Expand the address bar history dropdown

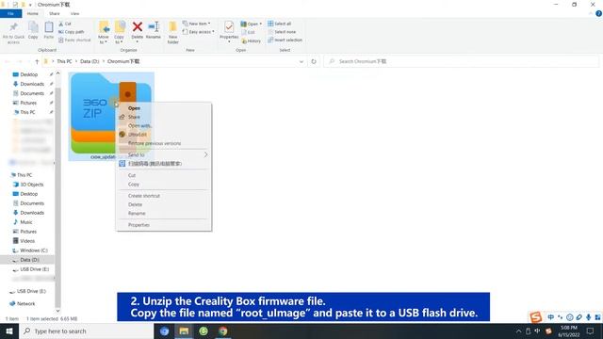pyautogui.click(x=301, y=61)
